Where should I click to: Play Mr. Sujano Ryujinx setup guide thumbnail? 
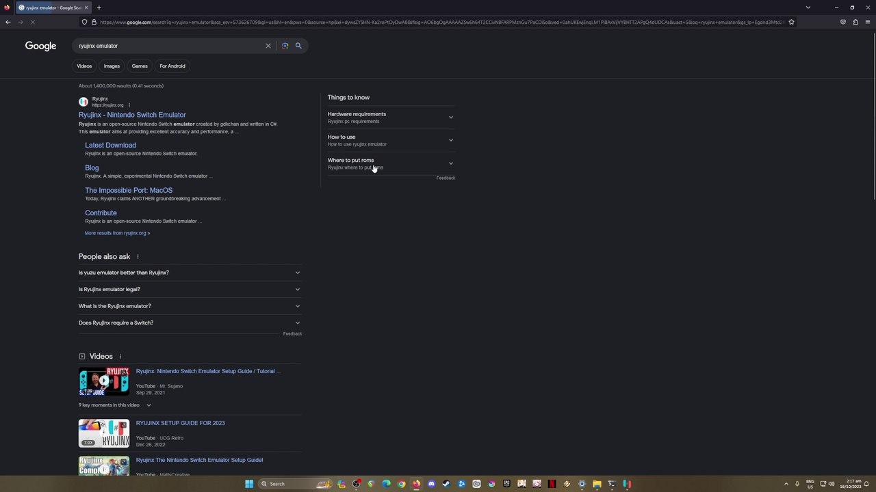pyautogui.click(x=104, y=381)
